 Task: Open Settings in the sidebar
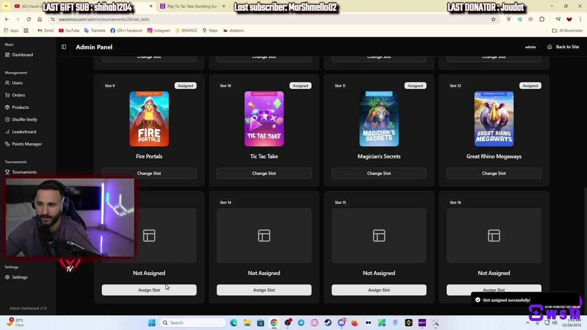[x=16, y=277]
